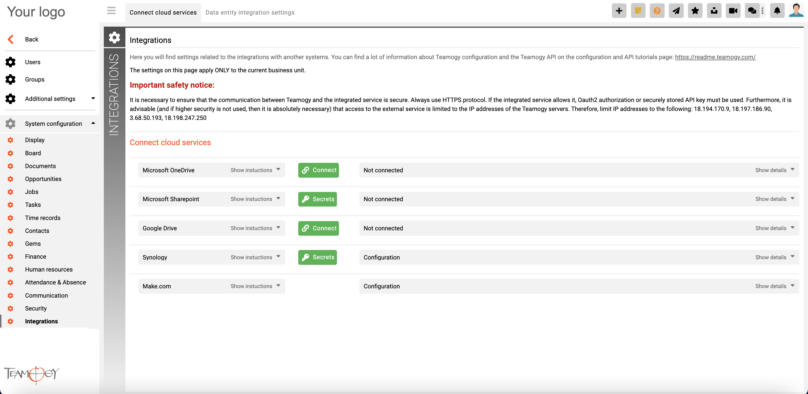Switch to Data entity integration settings tab
This screenshot has width=808, height=394.
tap(250, 13)
